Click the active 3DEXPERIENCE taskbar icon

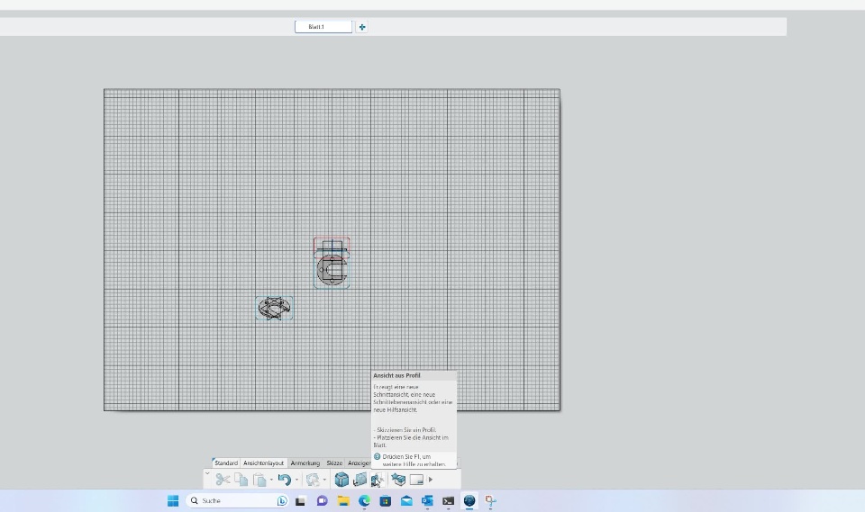pyautogui.click(x=469, y=500)
